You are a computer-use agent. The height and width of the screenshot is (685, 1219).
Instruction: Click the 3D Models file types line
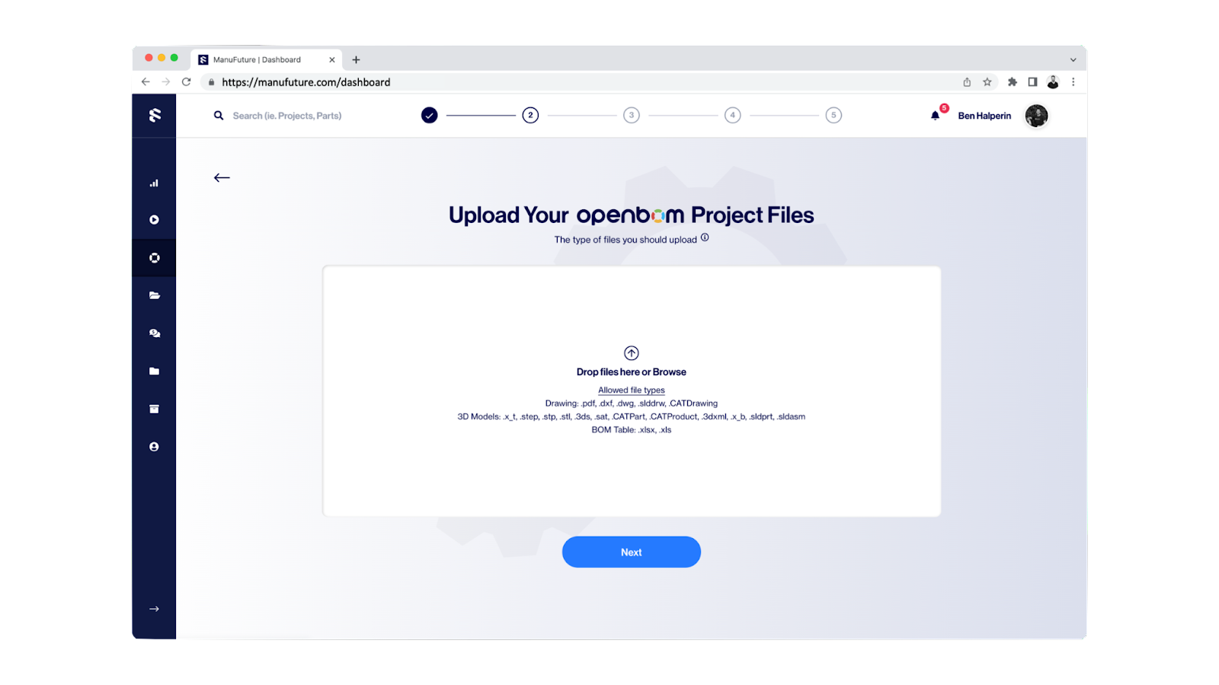pos(632,416)
